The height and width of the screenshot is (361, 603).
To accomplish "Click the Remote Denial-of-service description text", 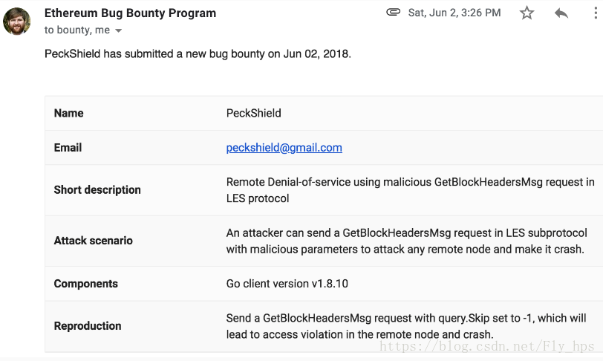I will coord(411,190).
